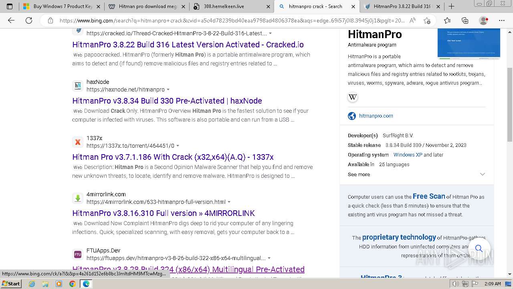Open HitmanPro 3.8.22 Cracked.io result

point(188,45)
